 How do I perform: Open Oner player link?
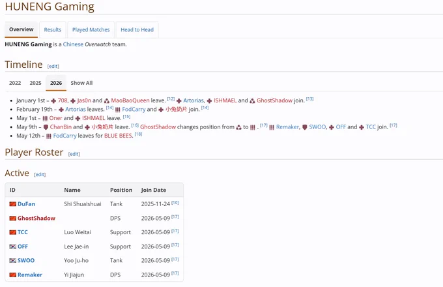[55, 118]
